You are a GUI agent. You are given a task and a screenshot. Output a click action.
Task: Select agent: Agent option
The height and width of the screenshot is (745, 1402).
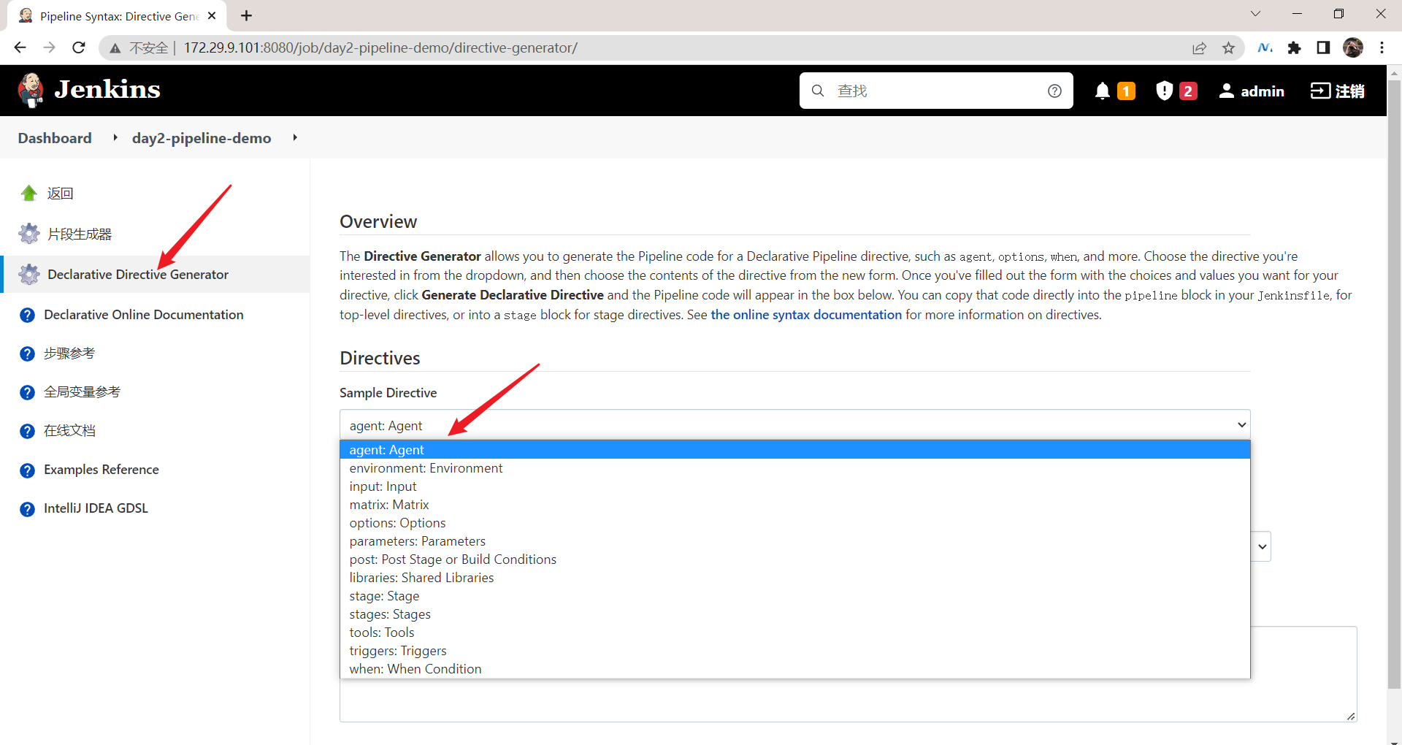point(794,450)
